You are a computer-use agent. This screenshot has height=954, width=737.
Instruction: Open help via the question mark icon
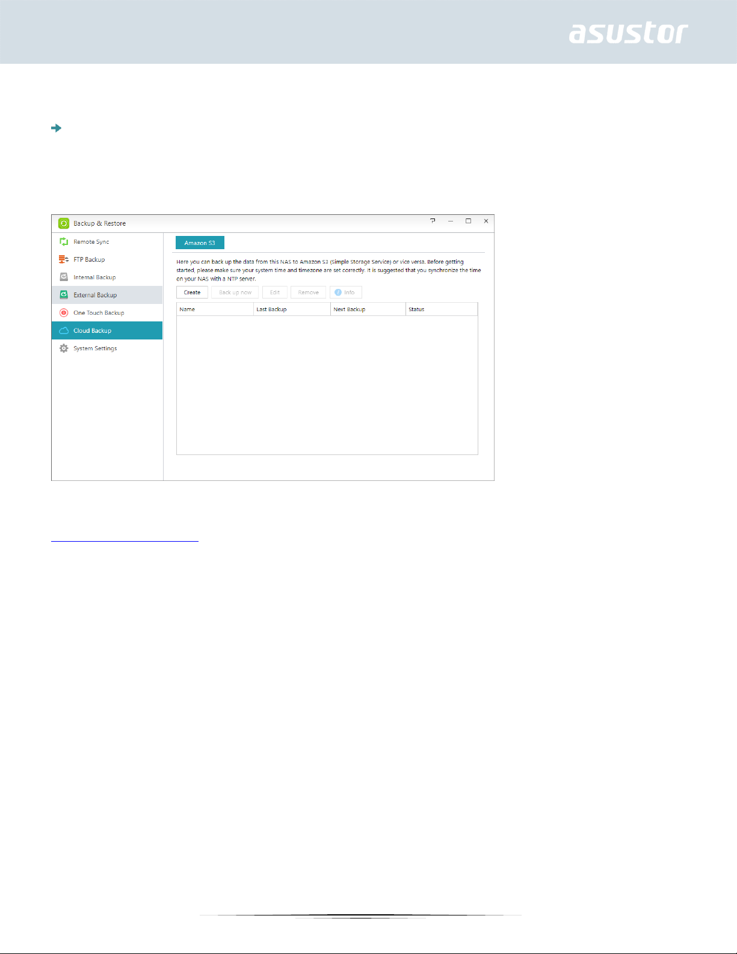click(433, 221)
